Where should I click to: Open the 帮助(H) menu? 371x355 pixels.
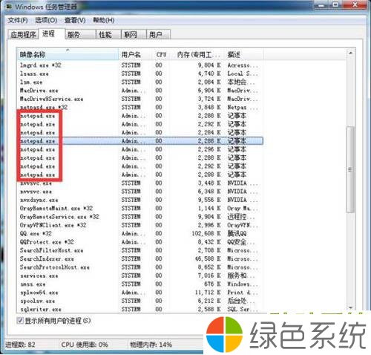point(104,20)
